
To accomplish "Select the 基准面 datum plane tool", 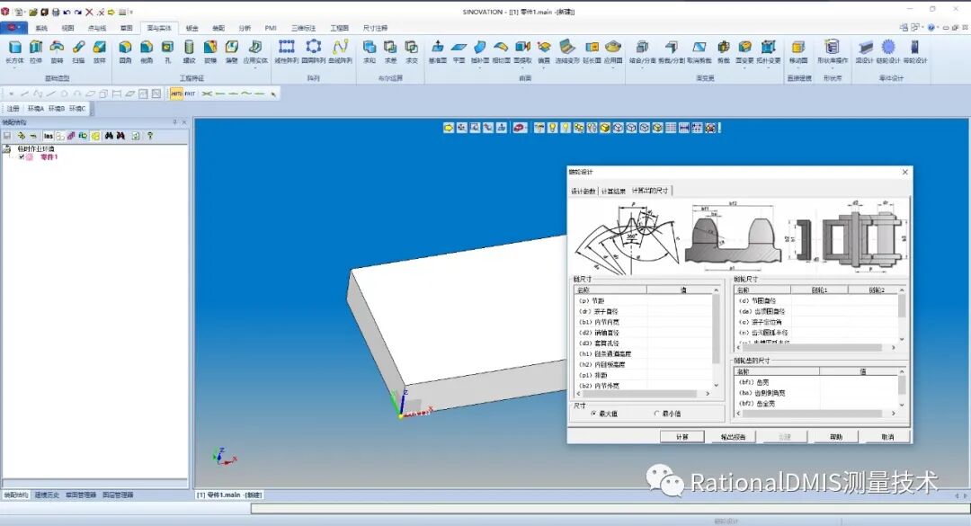I will tap(437, 51).
